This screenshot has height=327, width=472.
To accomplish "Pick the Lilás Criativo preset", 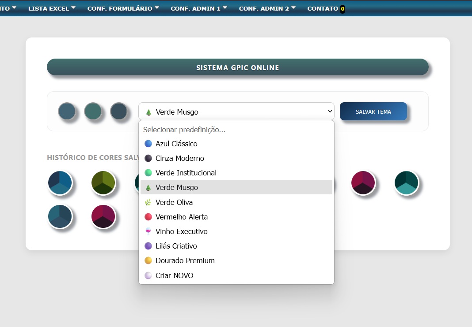I will point(176,246).
